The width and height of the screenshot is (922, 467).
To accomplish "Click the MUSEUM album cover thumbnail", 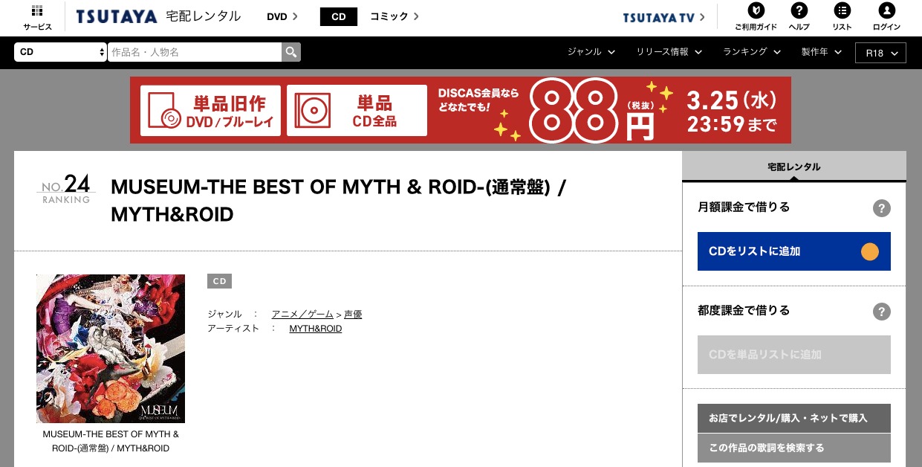I will (x=111, y=348).
